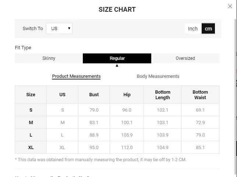Click the Bottom Waist column header
This screenshot has height=177, width=237.
click(x=200, y=95)
